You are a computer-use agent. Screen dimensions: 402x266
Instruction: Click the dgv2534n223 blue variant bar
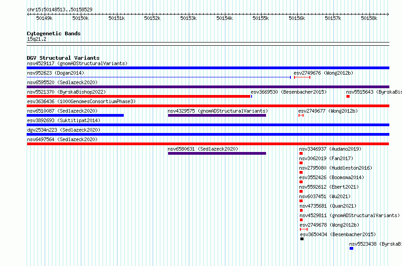pos(208,134)
